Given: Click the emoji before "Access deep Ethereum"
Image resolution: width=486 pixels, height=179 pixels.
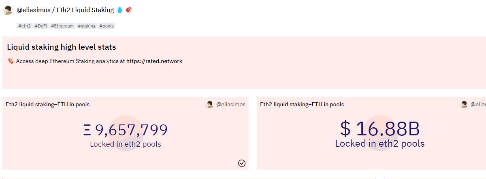Looking at the screenshot, I should [11, 61].
